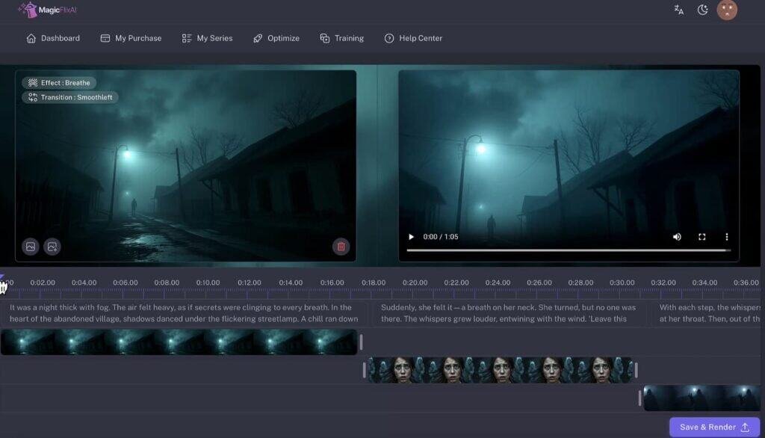Play the 1:05 preview video
765x438 pixels.
[x=410, y=236]
